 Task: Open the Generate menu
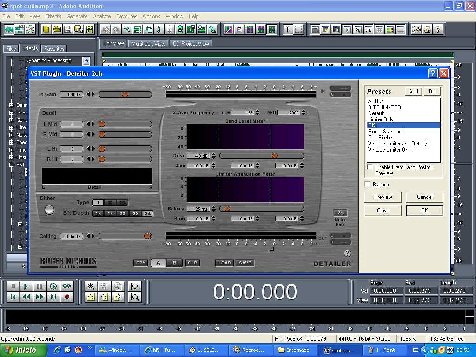tap(77, 16)
